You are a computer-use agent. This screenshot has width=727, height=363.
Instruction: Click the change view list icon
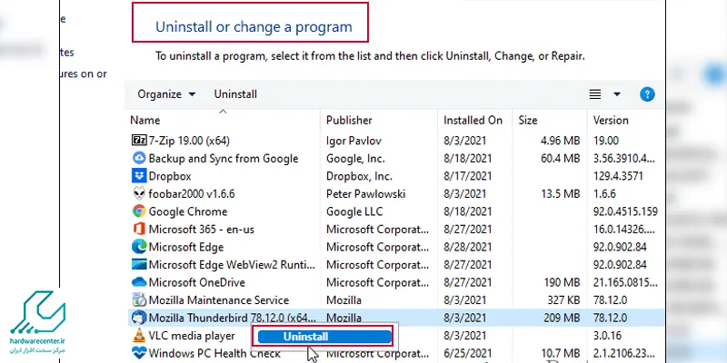pyautogui.click(x=595, y=94)
